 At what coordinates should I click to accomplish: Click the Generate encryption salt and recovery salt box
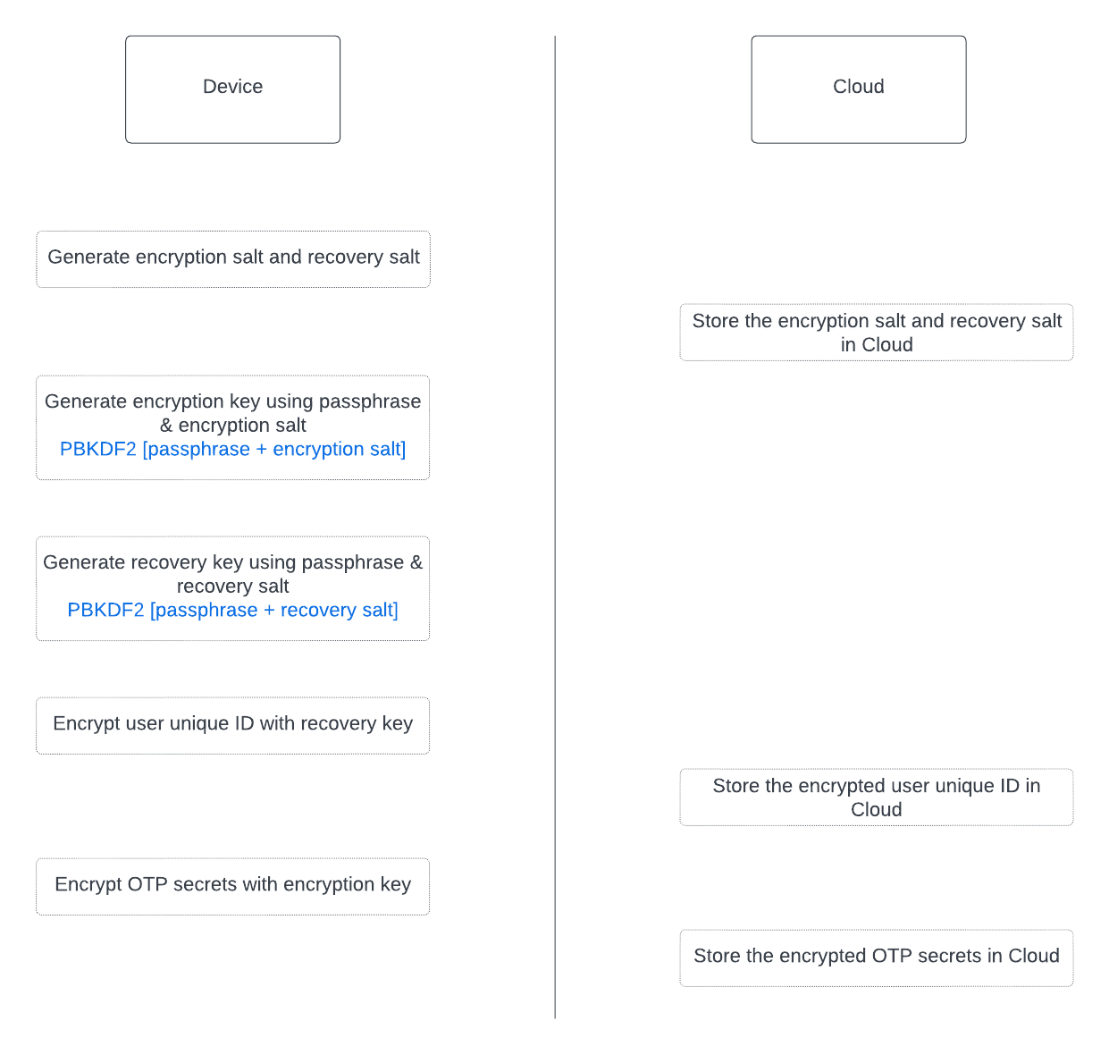233,259
